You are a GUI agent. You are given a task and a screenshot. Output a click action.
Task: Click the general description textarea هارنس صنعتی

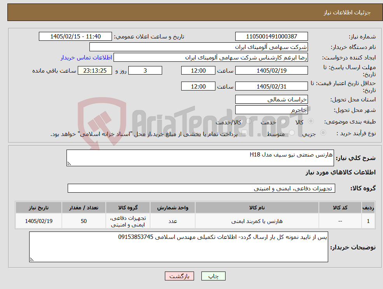pos(200,158)
